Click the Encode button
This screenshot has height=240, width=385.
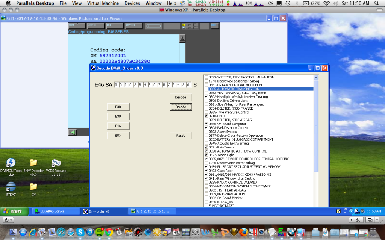click(x=181, y=107)
